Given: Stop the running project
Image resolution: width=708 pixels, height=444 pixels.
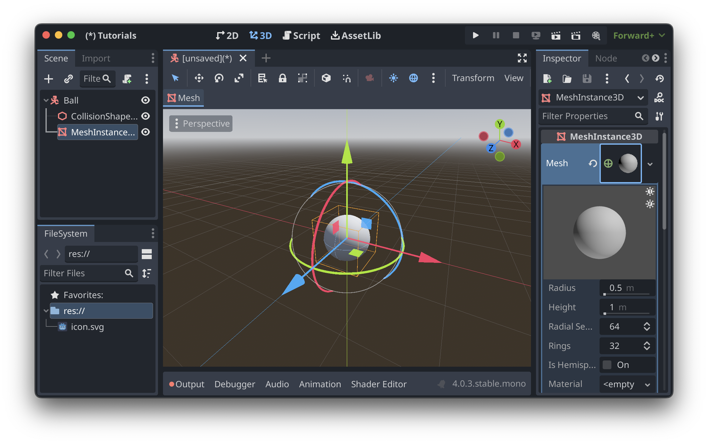Looking at the screenshot, I should [516, 35].
